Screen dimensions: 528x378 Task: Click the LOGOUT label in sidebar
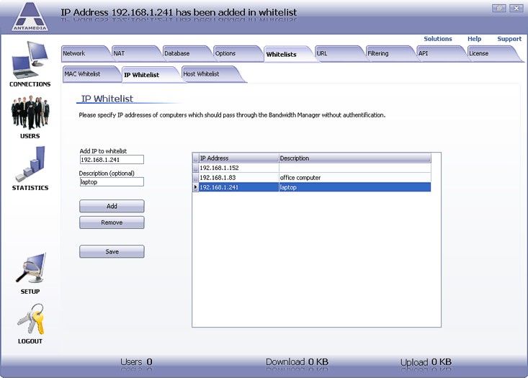click(30, 341)
